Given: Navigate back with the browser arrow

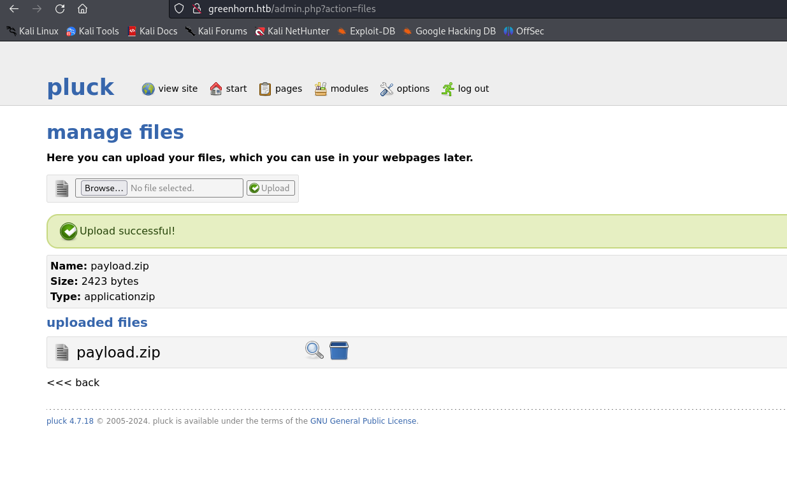Looking at the screenshot, I should pos(13,9).
